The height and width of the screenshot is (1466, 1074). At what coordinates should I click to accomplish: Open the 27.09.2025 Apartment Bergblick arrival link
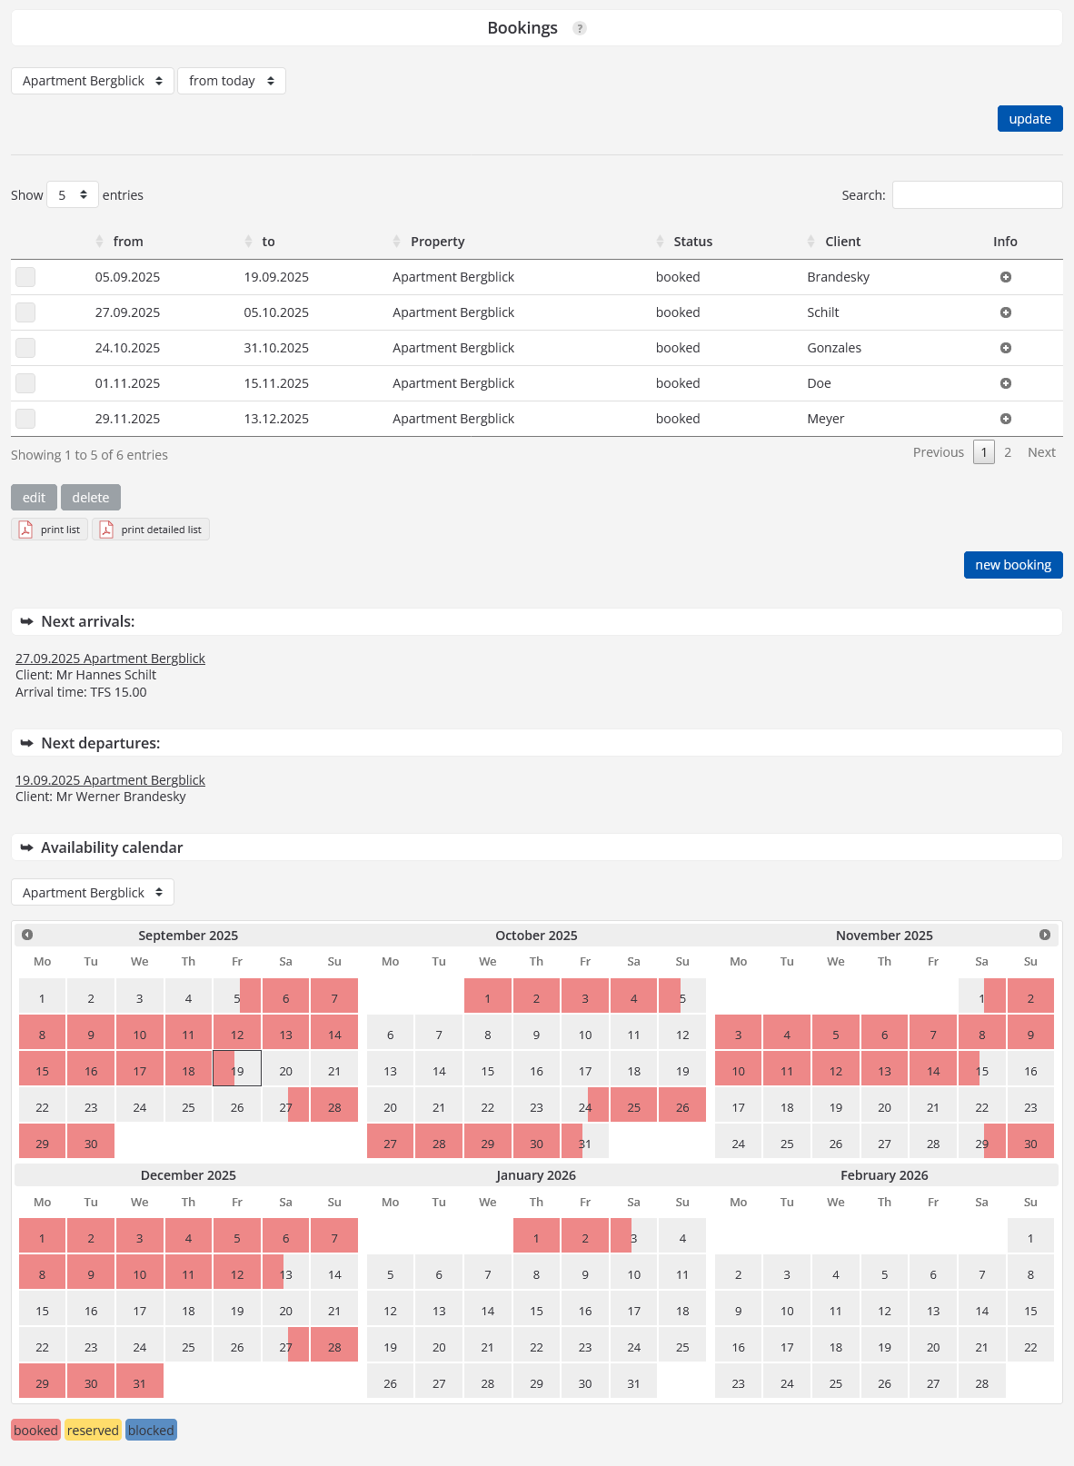pyautogui.click(x=110, y=659)
